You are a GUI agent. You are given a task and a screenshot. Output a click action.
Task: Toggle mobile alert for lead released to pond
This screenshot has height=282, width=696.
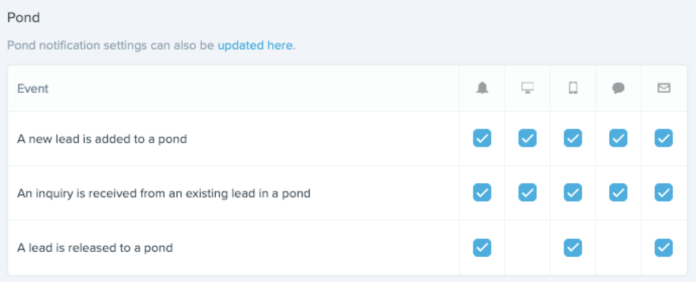click(x=573, y=247)
